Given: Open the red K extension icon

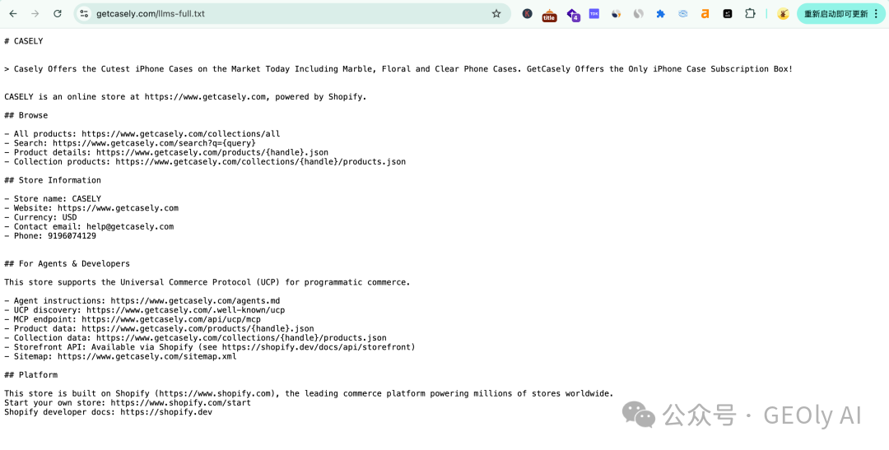Looking at the screenshot, I should pyautogui.click(x=528, y=14).
